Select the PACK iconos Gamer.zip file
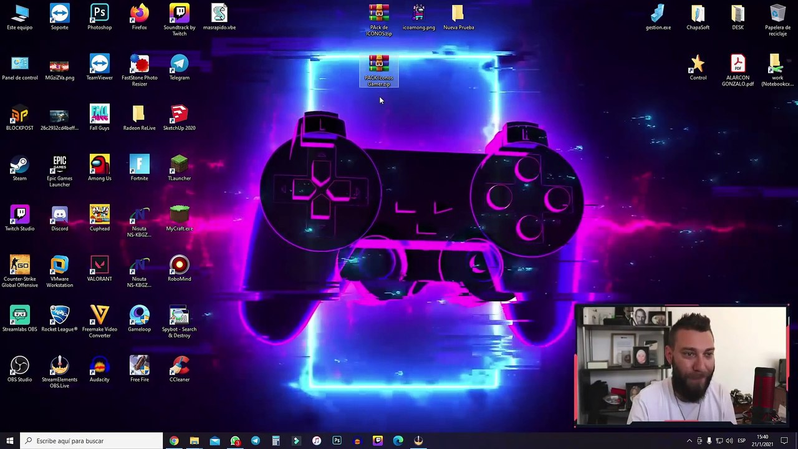The width and height of the screenshot is (798, 449). (x=379, y=70)
